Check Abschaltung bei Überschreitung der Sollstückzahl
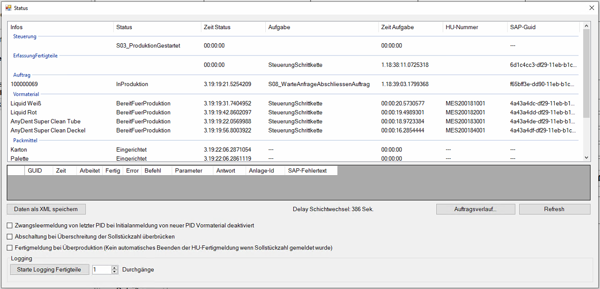Screen dimensions: 600x289 10,237
